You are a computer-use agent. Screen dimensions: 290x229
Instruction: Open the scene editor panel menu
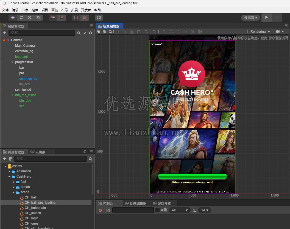coord(286,26)
